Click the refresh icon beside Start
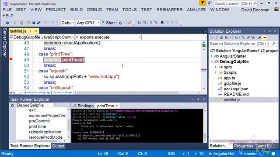 click(121, 23)
